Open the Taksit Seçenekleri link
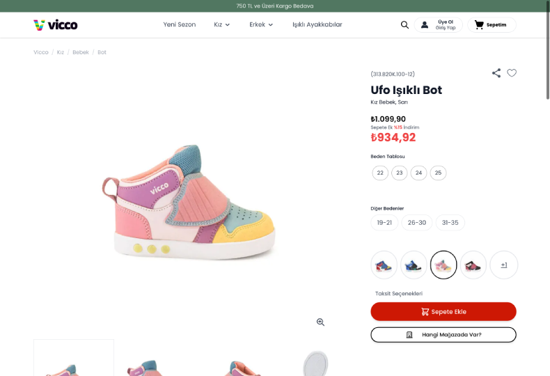The width and height of the screenshot is (550, 376). click(399, 293)
